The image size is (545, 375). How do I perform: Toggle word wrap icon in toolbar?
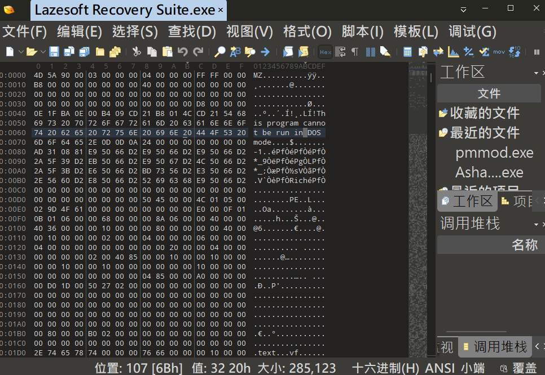pyautogui.click(x=340, y=52)
